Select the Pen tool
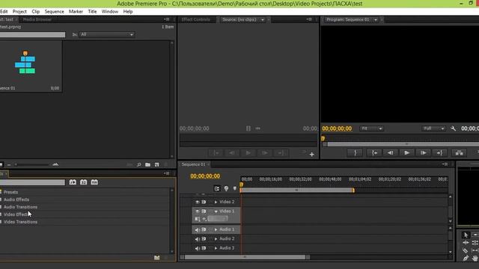Viewport: 479px width, 269px height. point(466,259)
